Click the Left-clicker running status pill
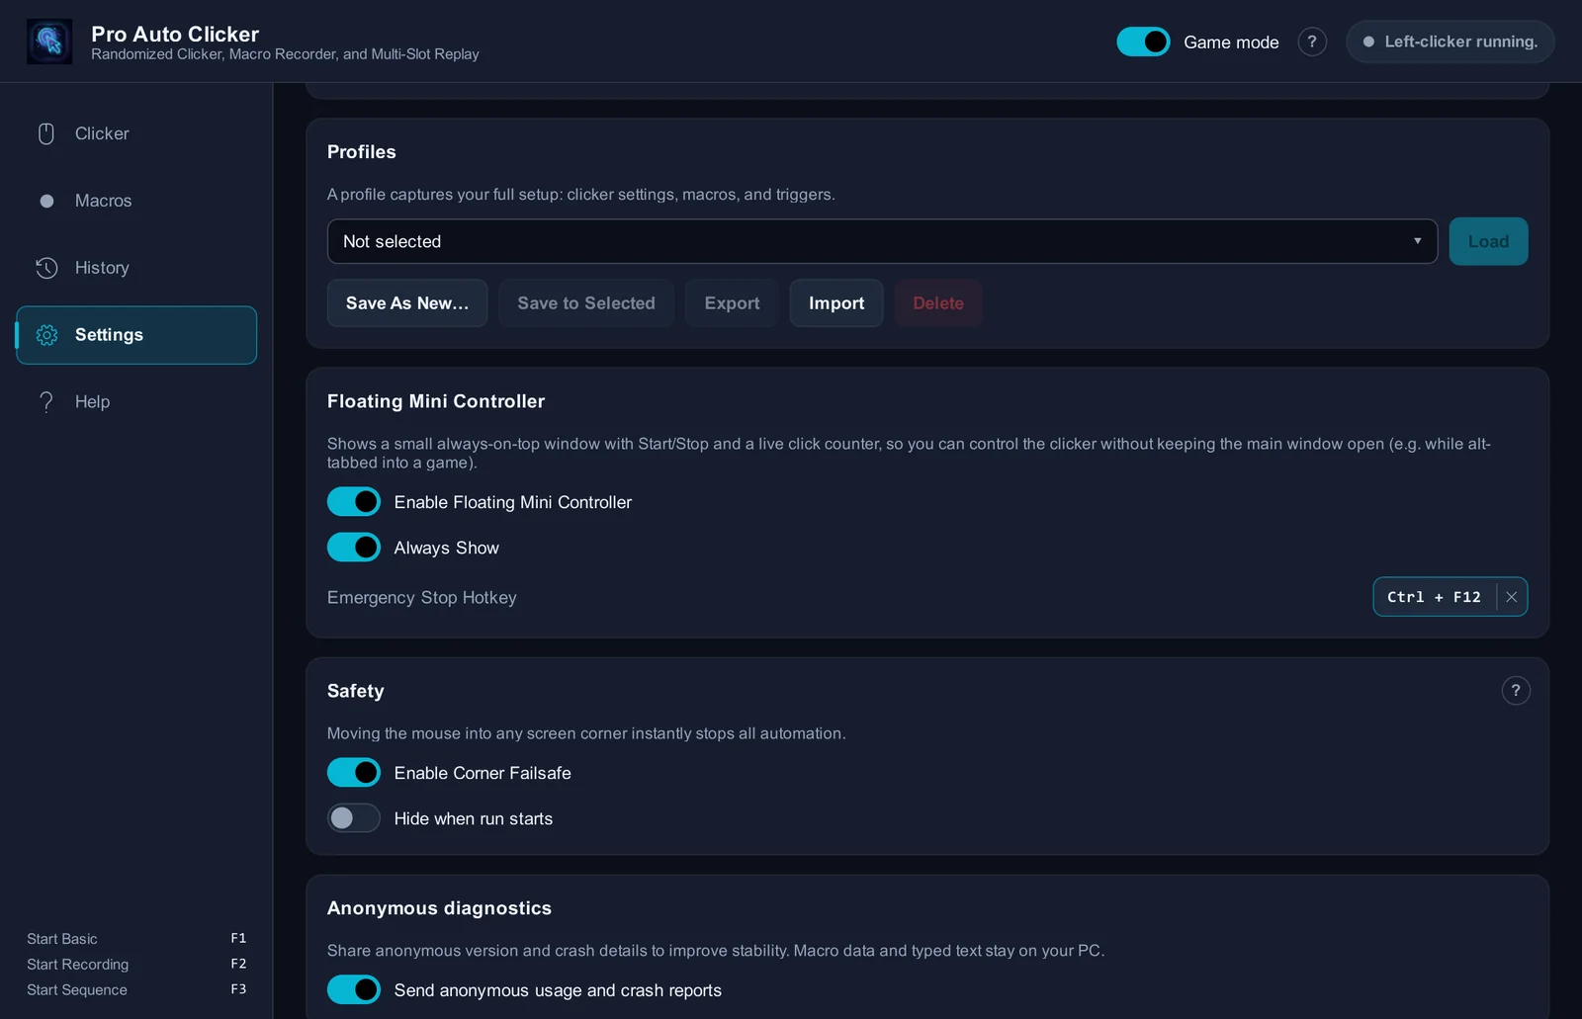1582x1019 pixels. 1450,42
